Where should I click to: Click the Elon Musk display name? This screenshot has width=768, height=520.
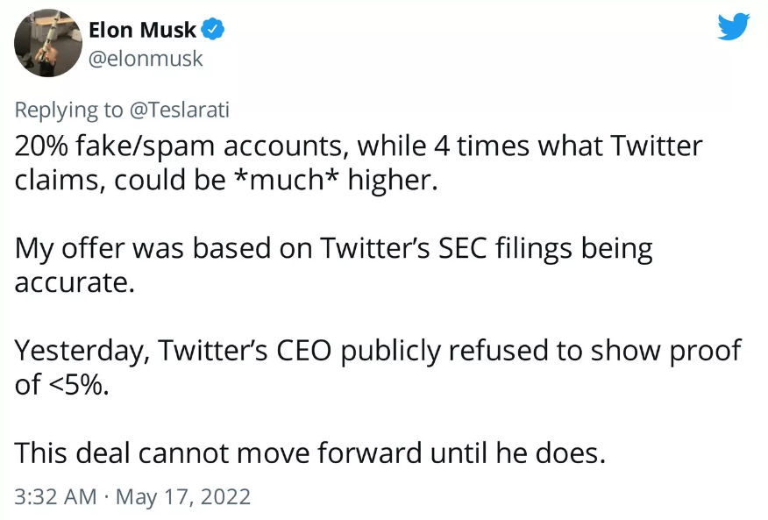(x=142, y=31)
